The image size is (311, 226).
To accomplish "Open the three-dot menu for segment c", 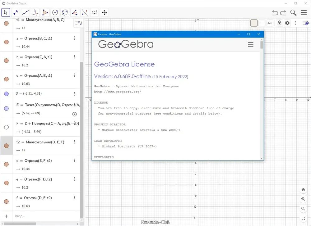I will click(75, 75).
